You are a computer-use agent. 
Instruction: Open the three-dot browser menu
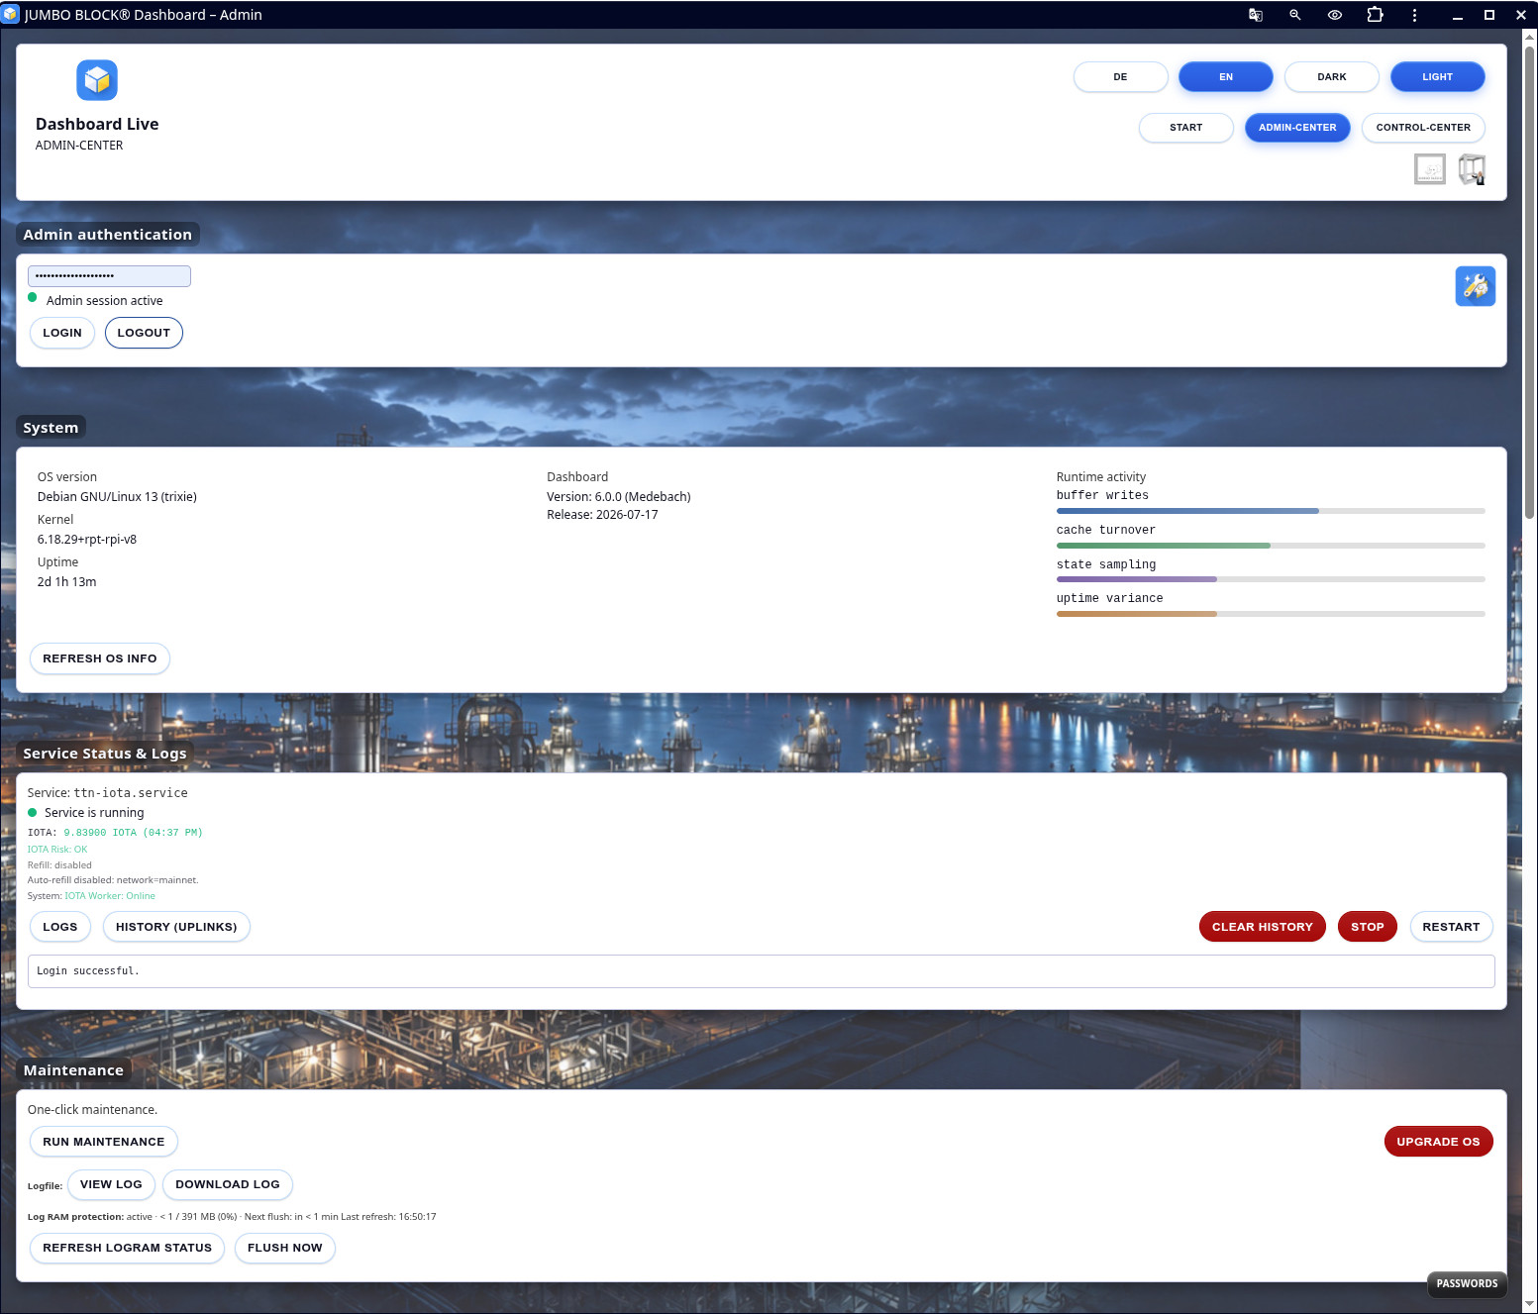1414,15
